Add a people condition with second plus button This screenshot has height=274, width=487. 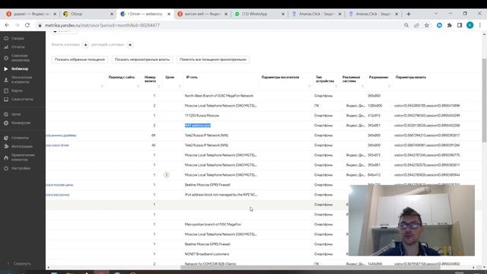pyautogui.click(x=130, y=45)
